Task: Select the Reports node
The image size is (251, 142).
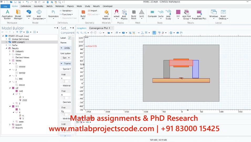Action: [x=19, y=128]
